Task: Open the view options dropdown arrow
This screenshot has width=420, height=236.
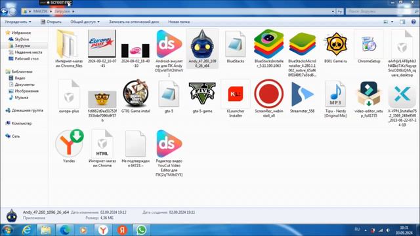Action: click(392, 22)
